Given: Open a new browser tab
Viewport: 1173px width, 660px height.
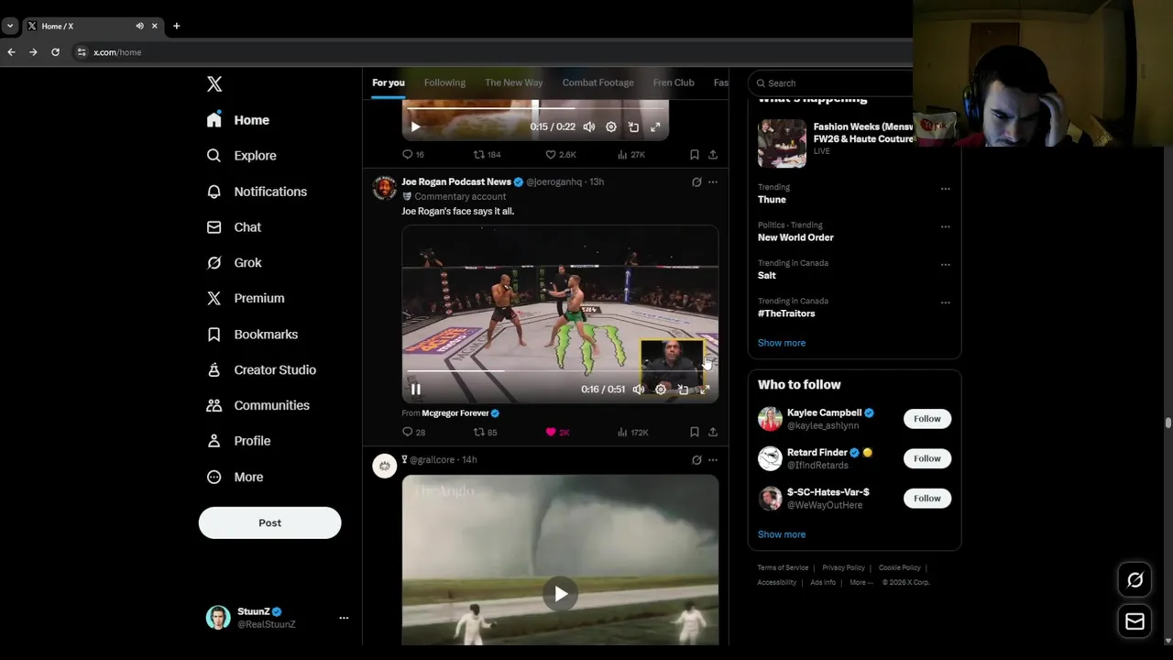Looking at the screenshot, I should pos(176,26).
